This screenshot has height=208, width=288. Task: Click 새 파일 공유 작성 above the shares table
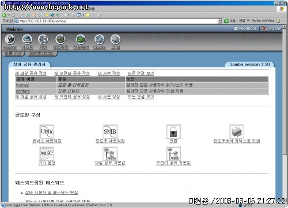point(31,74)
